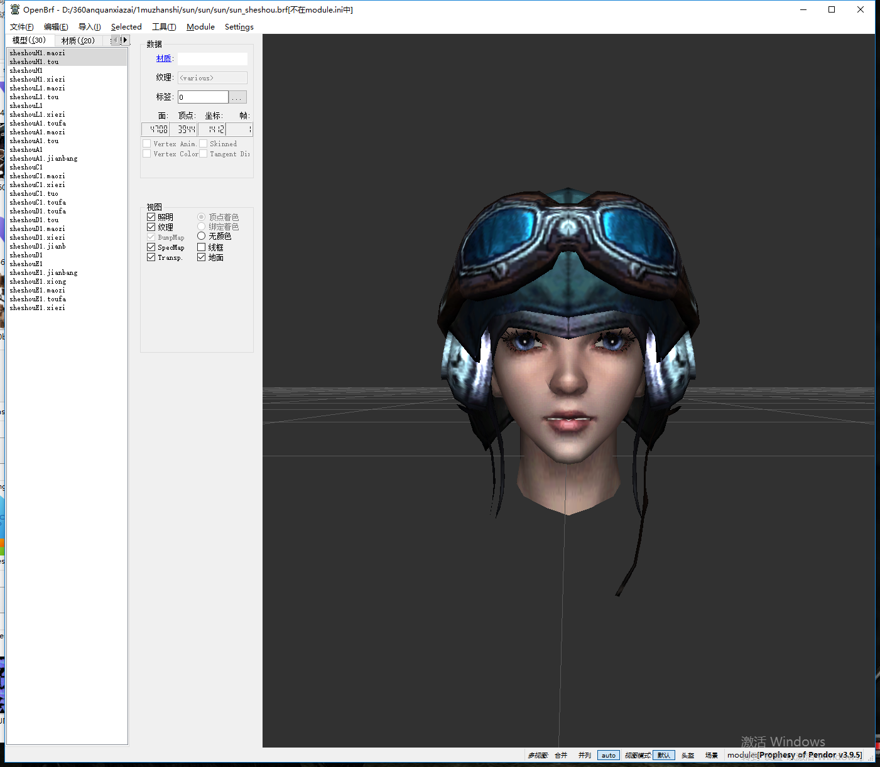Select the 并列 multi-view option
This screenshot has height=767, width=880.
click(x=585, y=755)
